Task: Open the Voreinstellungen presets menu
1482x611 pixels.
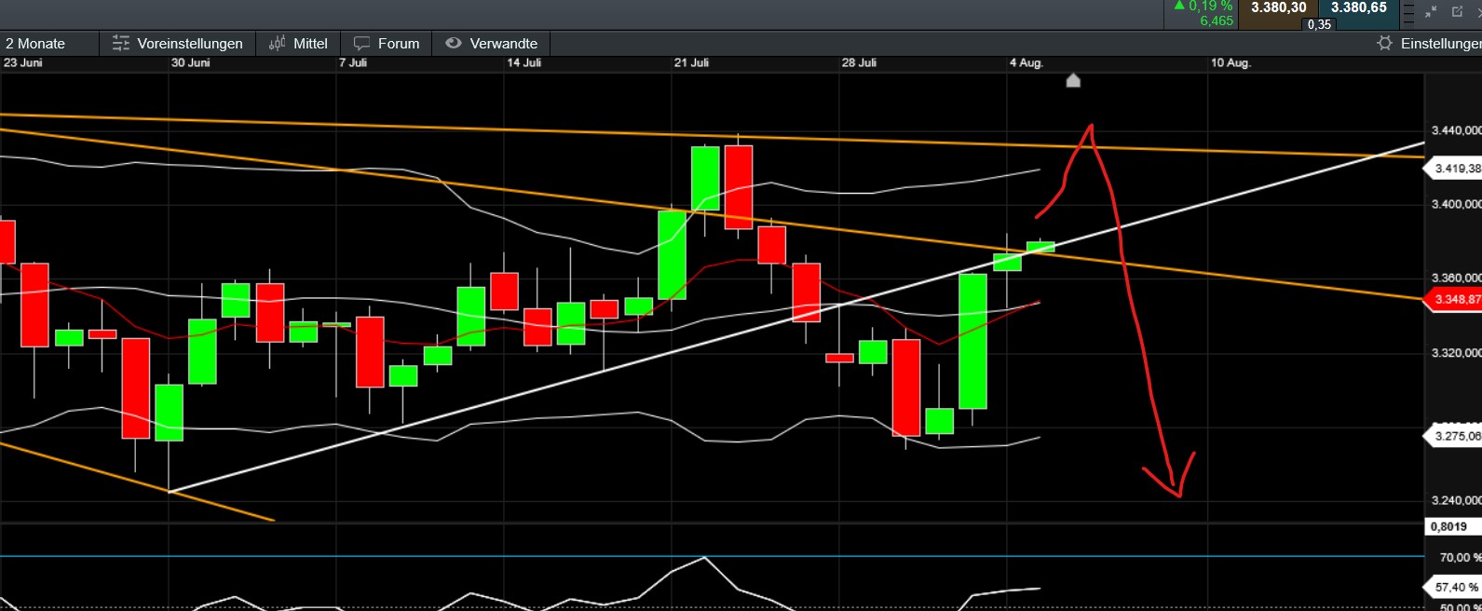Action: coord(177,44)
